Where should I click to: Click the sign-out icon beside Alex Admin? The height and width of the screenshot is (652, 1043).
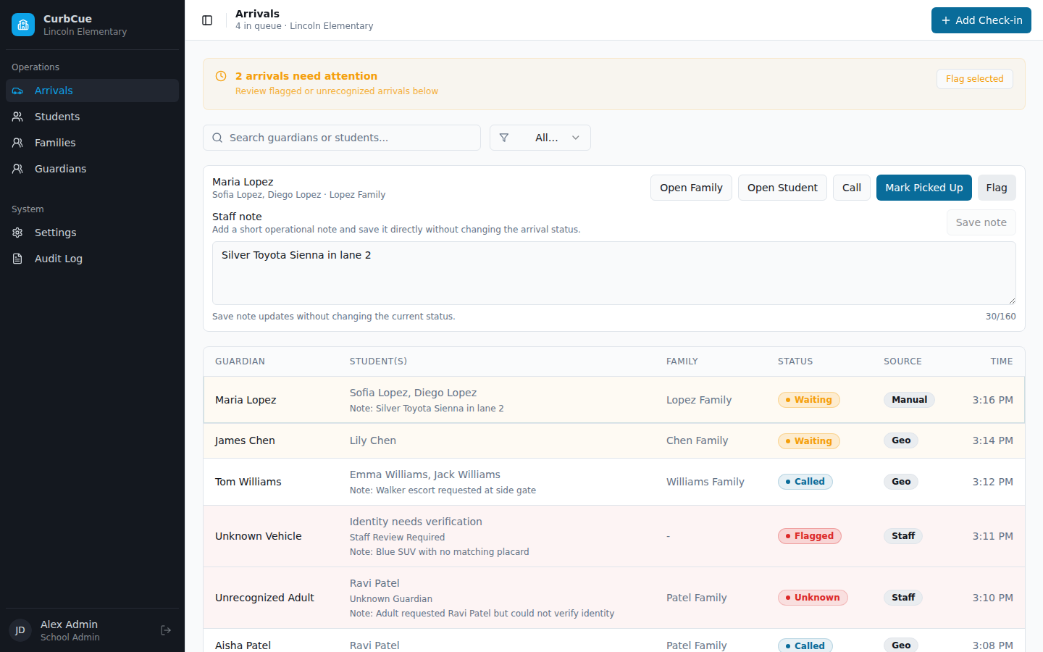(x=166, y=630)
